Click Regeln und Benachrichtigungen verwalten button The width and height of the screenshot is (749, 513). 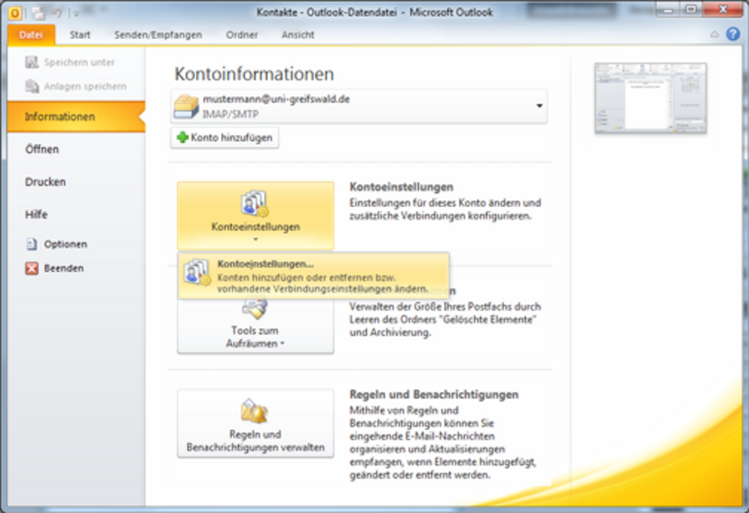pos(255,424)
